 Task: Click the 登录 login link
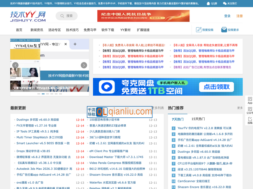click(227, 16)
